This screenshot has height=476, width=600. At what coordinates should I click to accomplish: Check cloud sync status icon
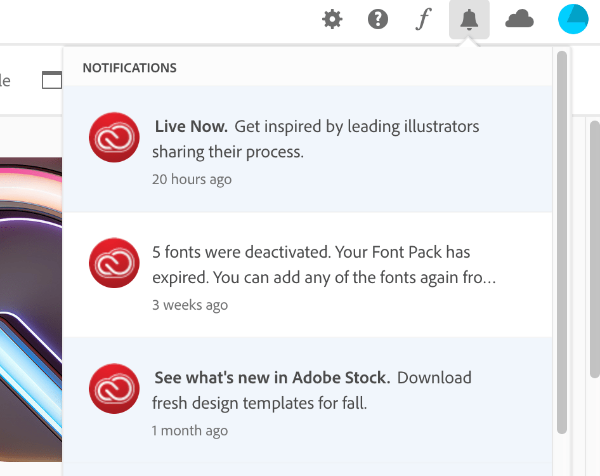point(519,20)
